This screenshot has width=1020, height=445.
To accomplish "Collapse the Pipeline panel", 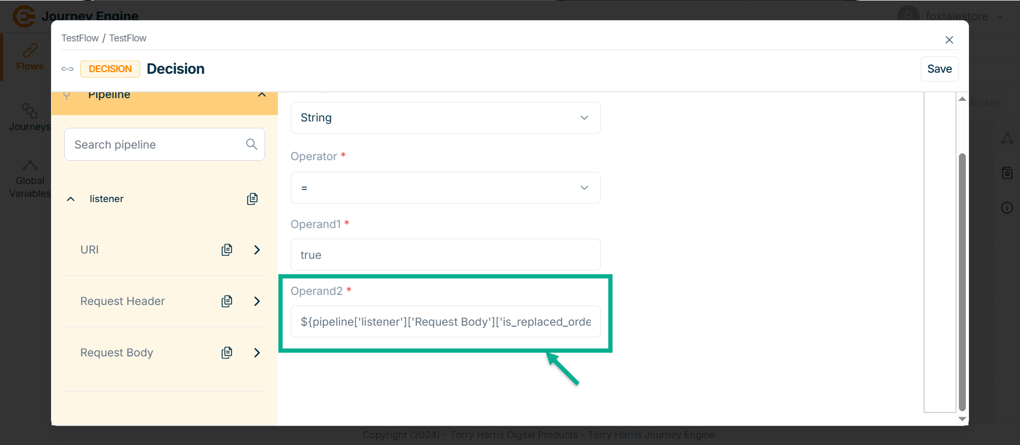I will (261, 95).
